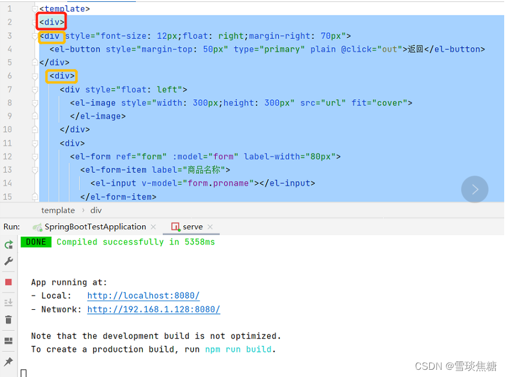The image size is (506, 377).
Task: Clear console with the trash icon
Action: point(9,319)
